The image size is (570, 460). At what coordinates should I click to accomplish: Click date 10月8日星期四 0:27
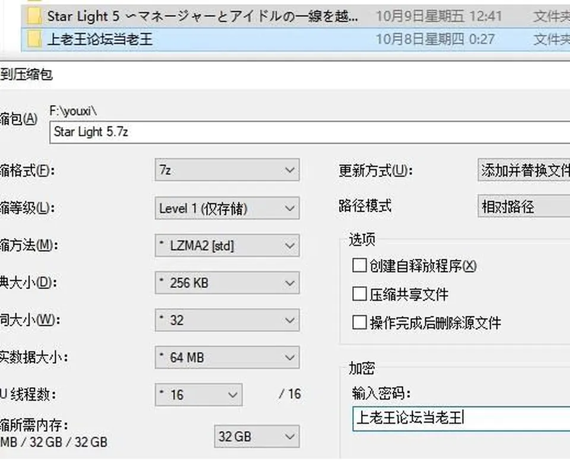(435, 39)
